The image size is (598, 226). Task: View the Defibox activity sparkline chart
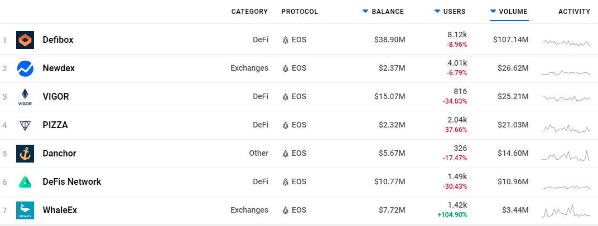(566, 43)
